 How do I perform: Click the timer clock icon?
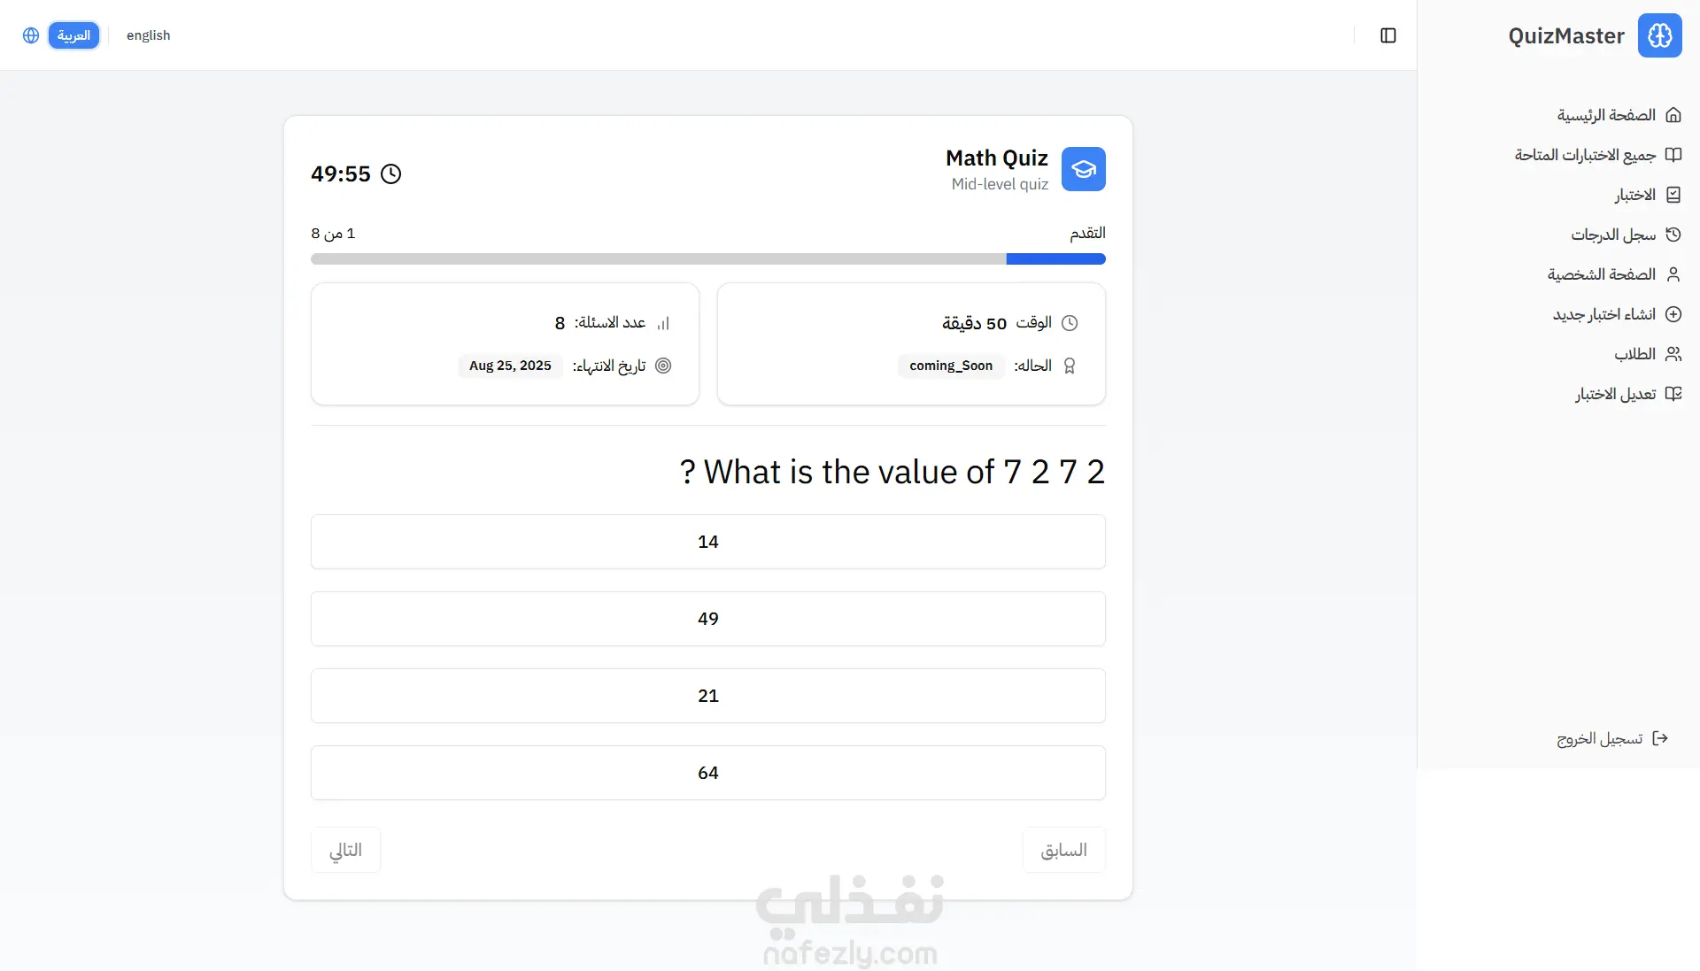point(390,173)
